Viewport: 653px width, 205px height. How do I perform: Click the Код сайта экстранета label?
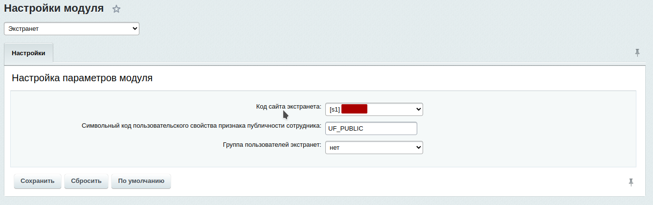289,107
